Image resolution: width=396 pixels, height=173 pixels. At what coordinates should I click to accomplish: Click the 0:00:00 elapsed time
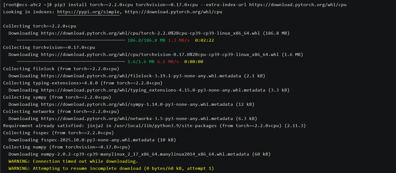point(194,62)
